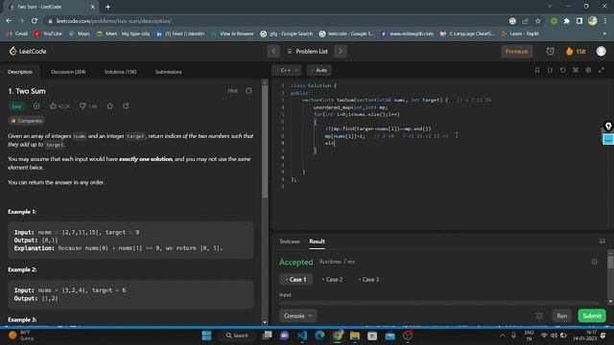Select Case 1 result
The height and width of the screenshot is (345, 614).
[x=295, y=279]
